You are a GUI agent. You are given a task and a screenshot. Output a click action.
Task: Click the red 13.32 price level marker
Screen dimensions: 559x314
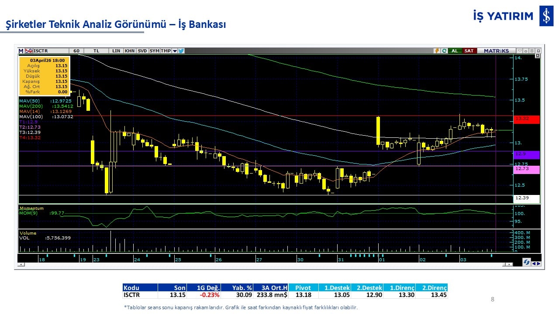tap(527, 119)
